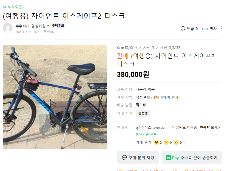The image size is (236, 171).
Task: Open 자전거/MTB category breadcrumb
Action: pyautogui.click(x=170, y=48)
